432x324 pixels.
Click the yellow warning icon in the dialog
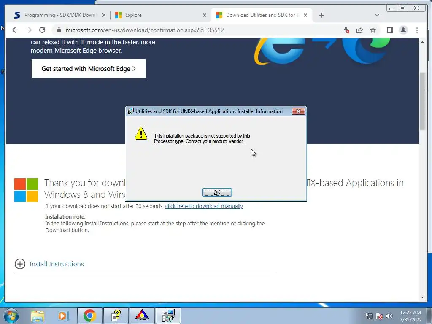[141, 133]
